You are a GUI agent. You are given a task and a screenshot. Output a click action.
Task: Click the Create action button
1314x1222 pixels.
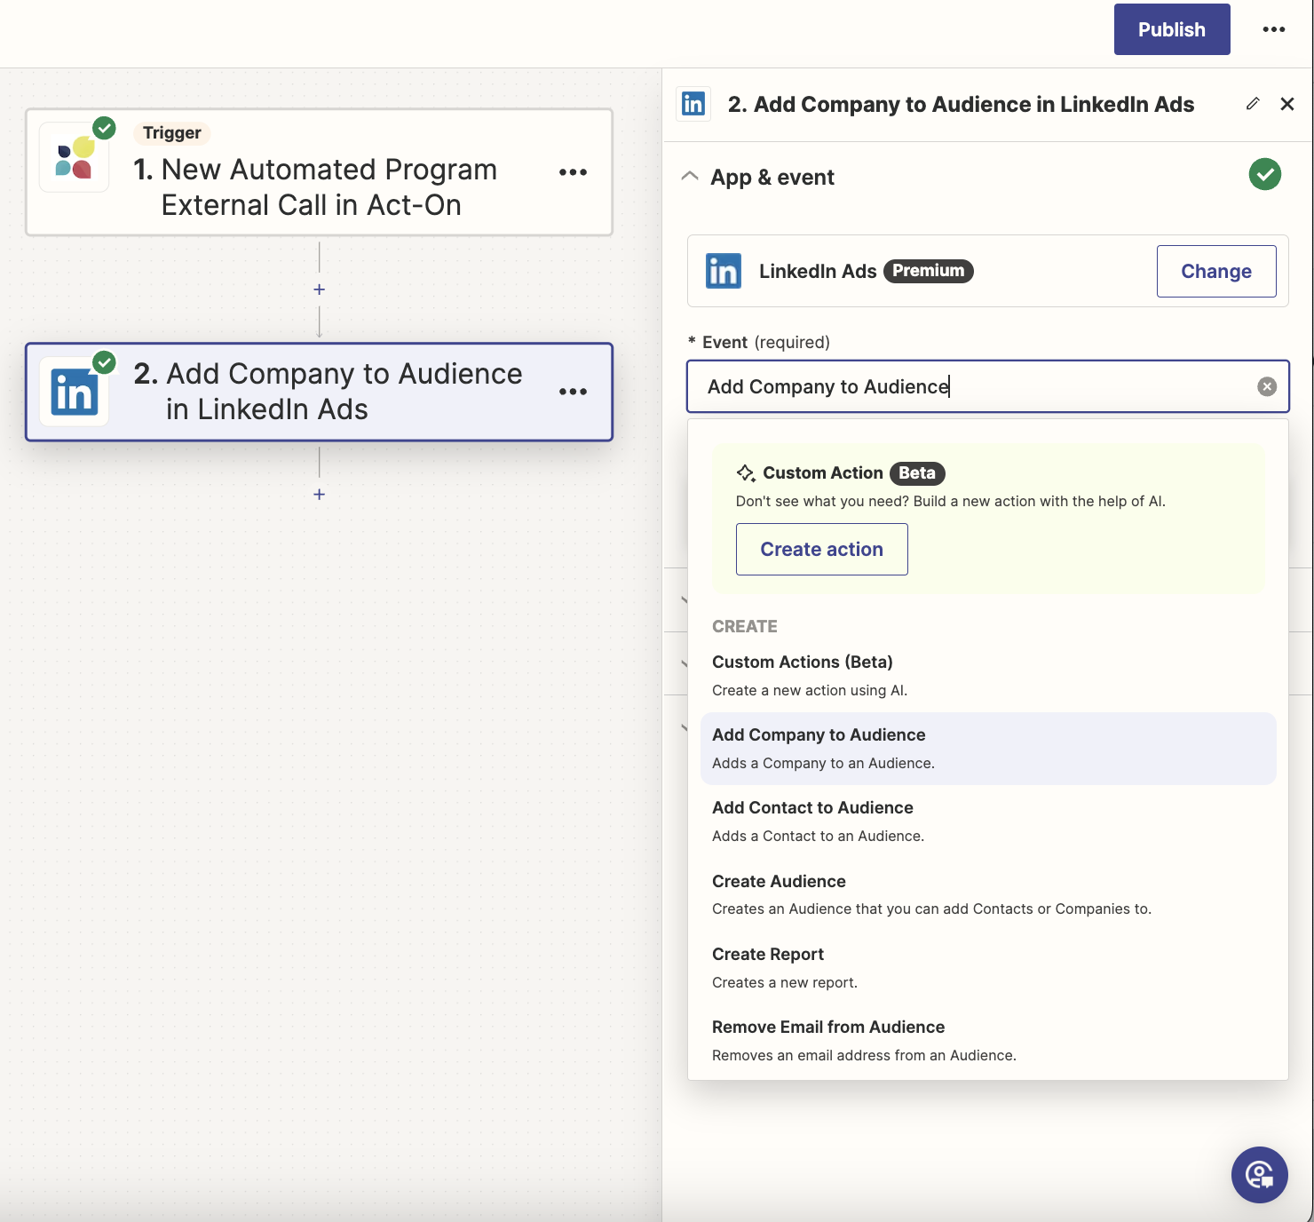[822, 549]
